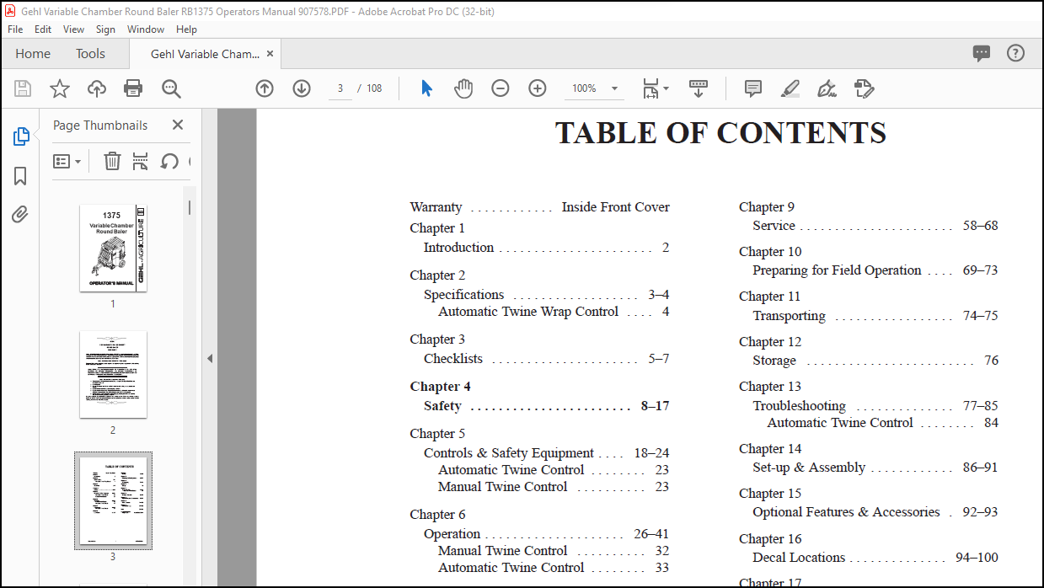Delete selected page with the trash icon
The height and width of the screenshot is (588, 1044).
[112, 161]
